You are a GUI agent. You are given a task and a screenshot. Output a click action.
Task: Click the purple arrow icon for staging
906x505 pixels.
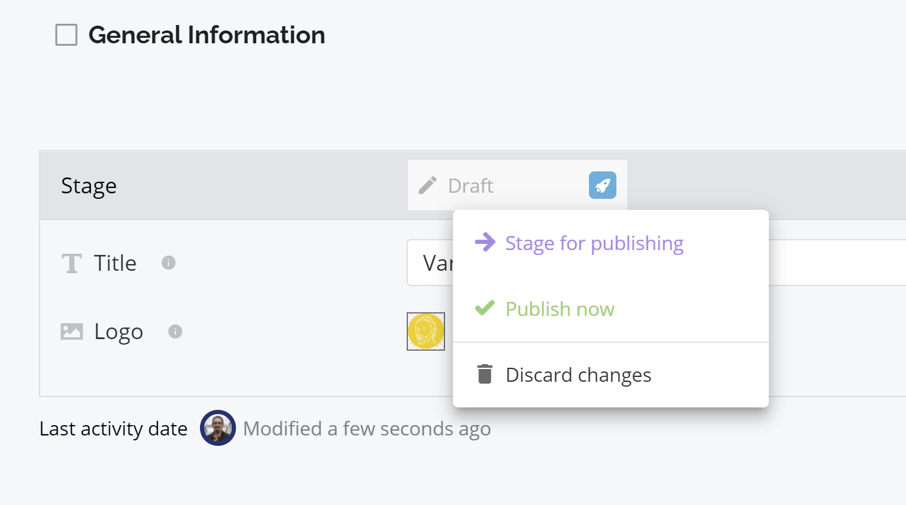(485, 242)
